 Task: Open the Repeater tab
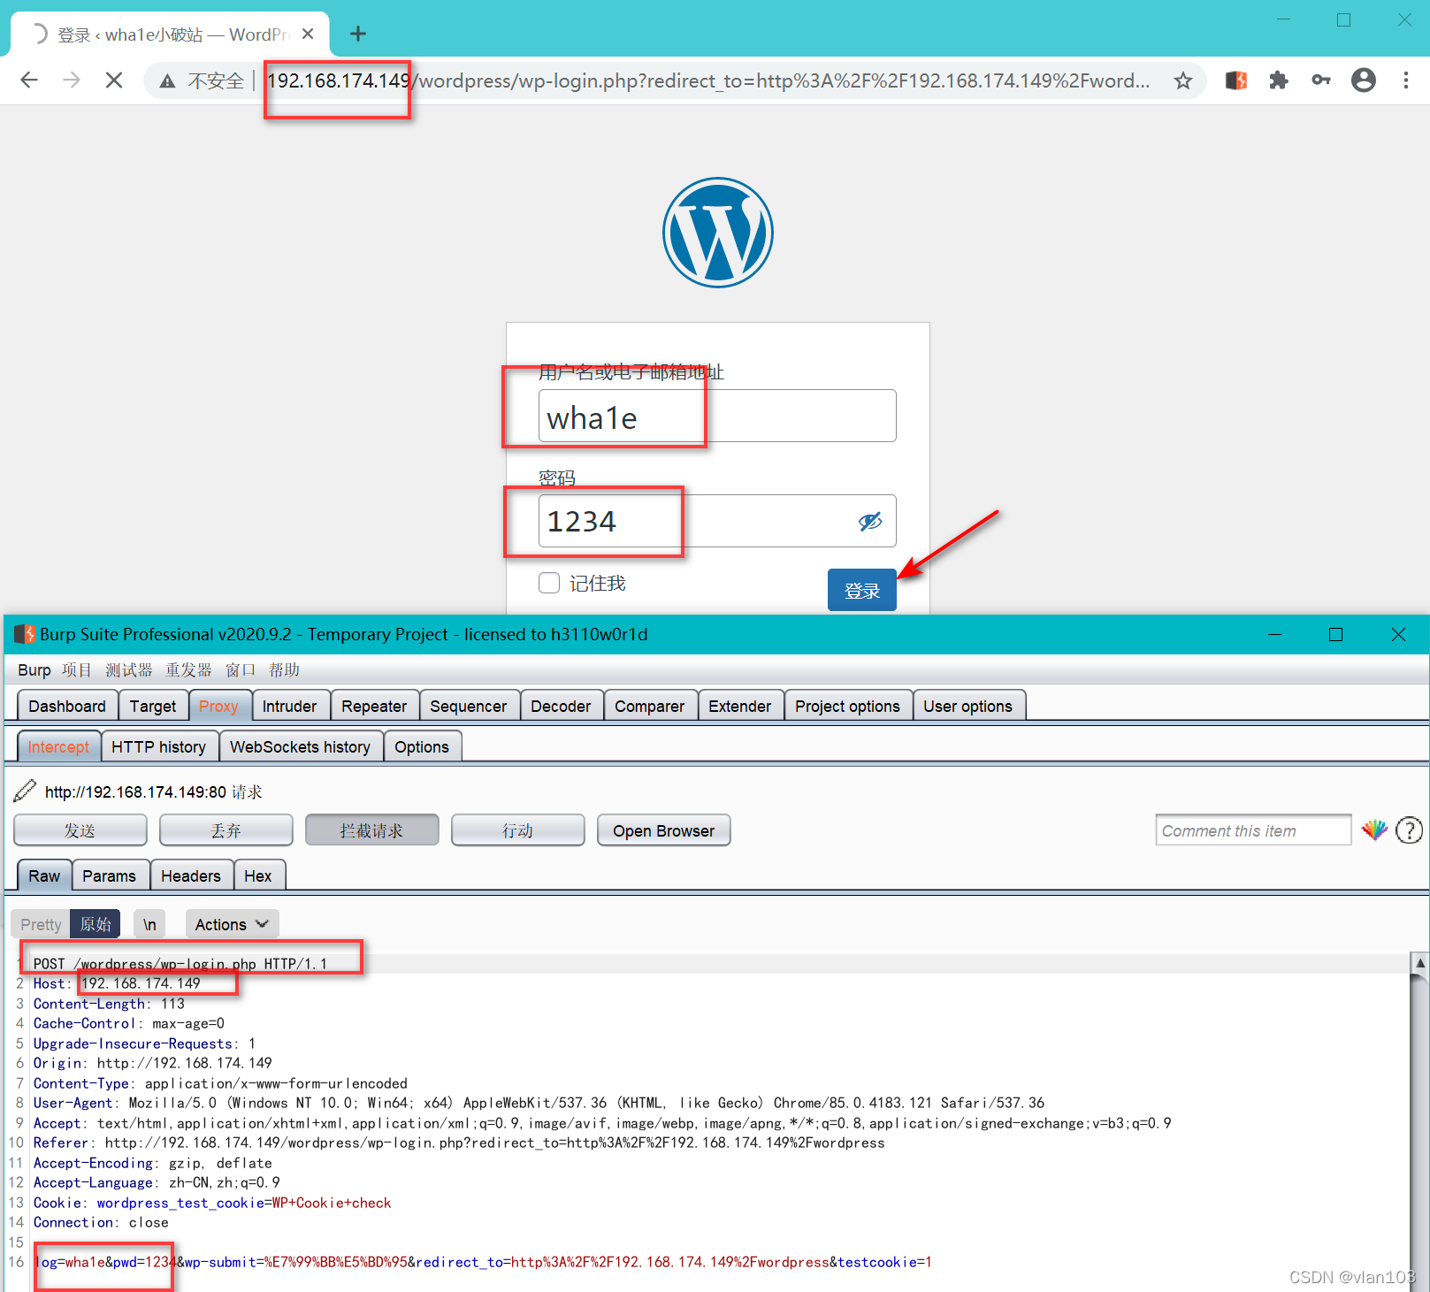(x=374, y=706)
